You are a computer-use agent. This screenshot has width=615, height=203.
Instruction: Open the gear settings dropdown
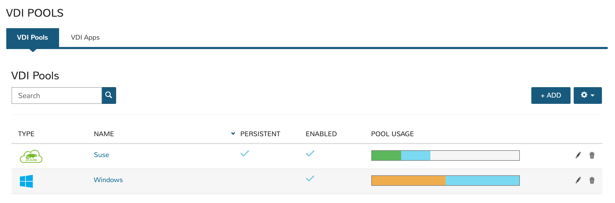pyautogui.click(x=588, y=95)
